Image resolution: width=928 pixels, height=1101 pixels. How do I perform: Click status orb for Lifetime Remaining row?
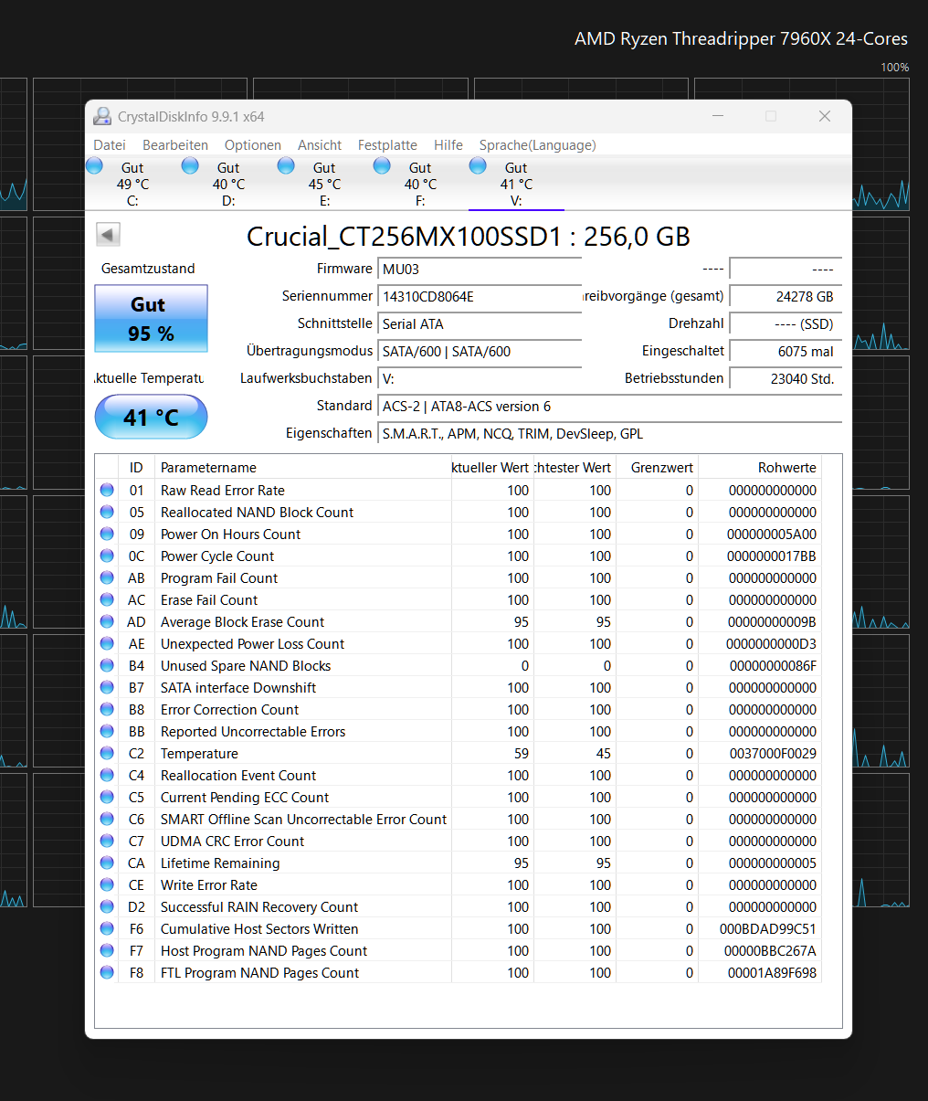pos(107,863)
